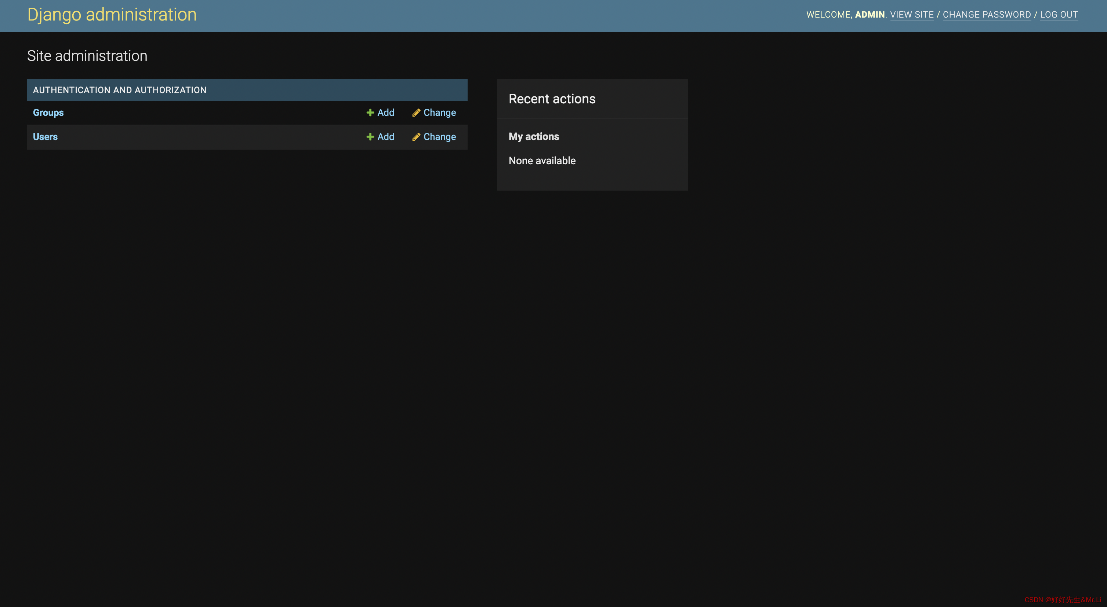Open the Users model list

click(x=45, y=136)
